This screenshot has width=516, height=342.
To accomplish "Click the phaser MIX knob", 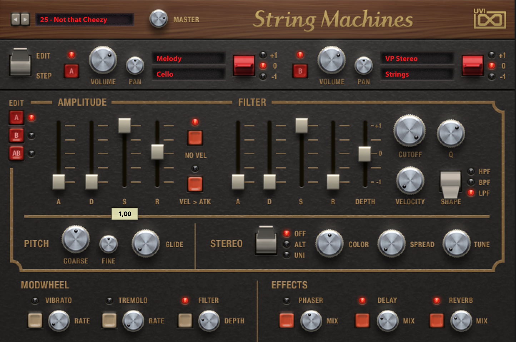I will [311, 321].
